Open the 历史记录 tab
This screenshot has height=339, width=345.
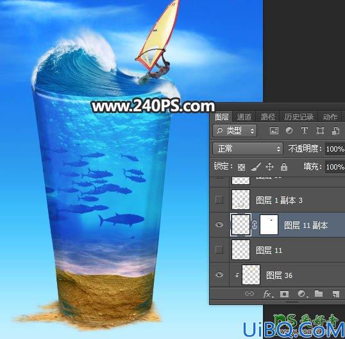coord(299,117)
